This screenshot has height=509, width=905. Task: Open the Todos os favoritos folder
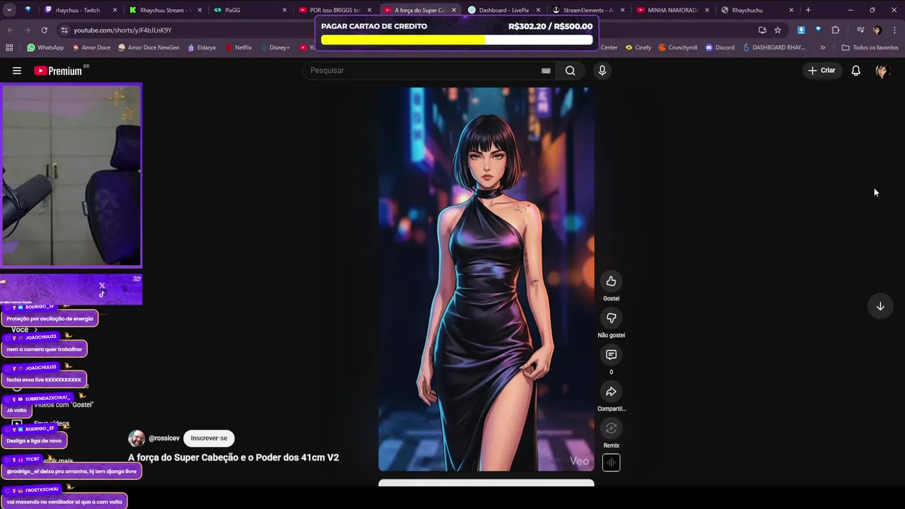tap(870, 47)
